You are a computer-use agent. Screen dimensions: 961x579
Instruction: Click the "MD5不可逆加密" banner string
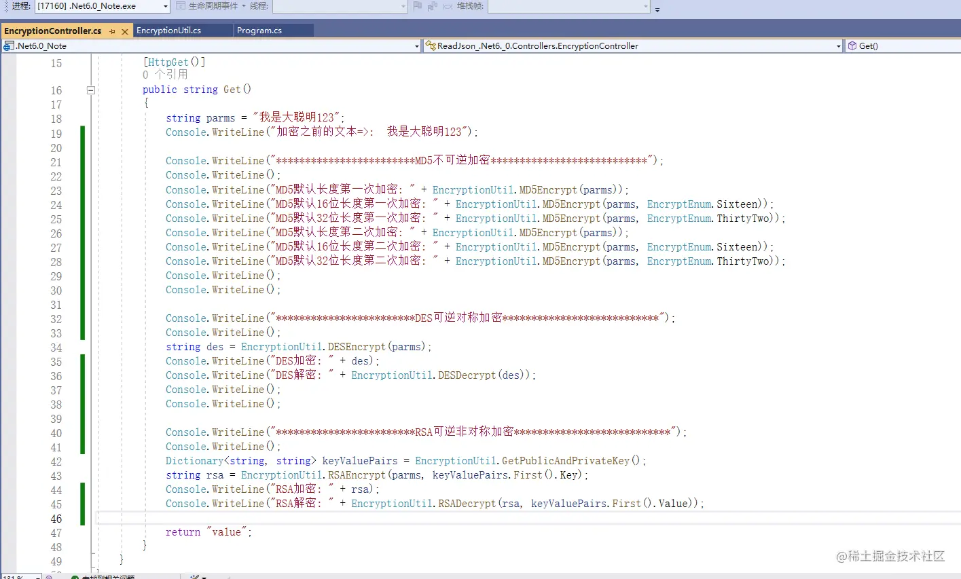452,160
